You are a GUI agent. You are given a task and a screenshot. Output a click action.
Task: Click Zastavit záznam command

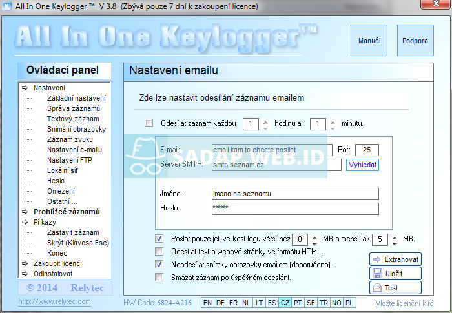tap(73, 232)
